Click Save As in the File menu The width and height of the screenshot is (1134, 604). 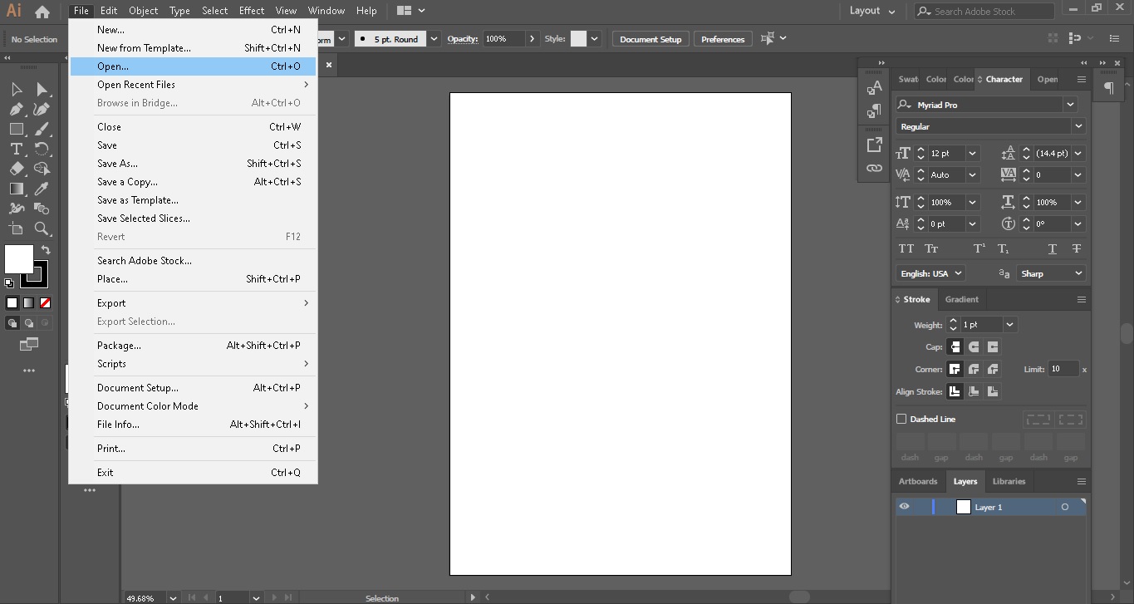click(x=117, y=164)
